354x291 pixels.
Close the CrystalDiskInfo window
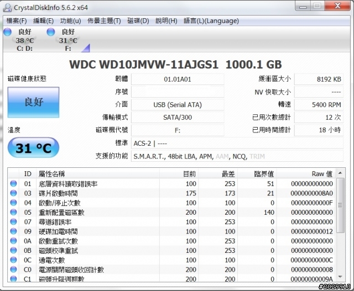click(338, 6)
